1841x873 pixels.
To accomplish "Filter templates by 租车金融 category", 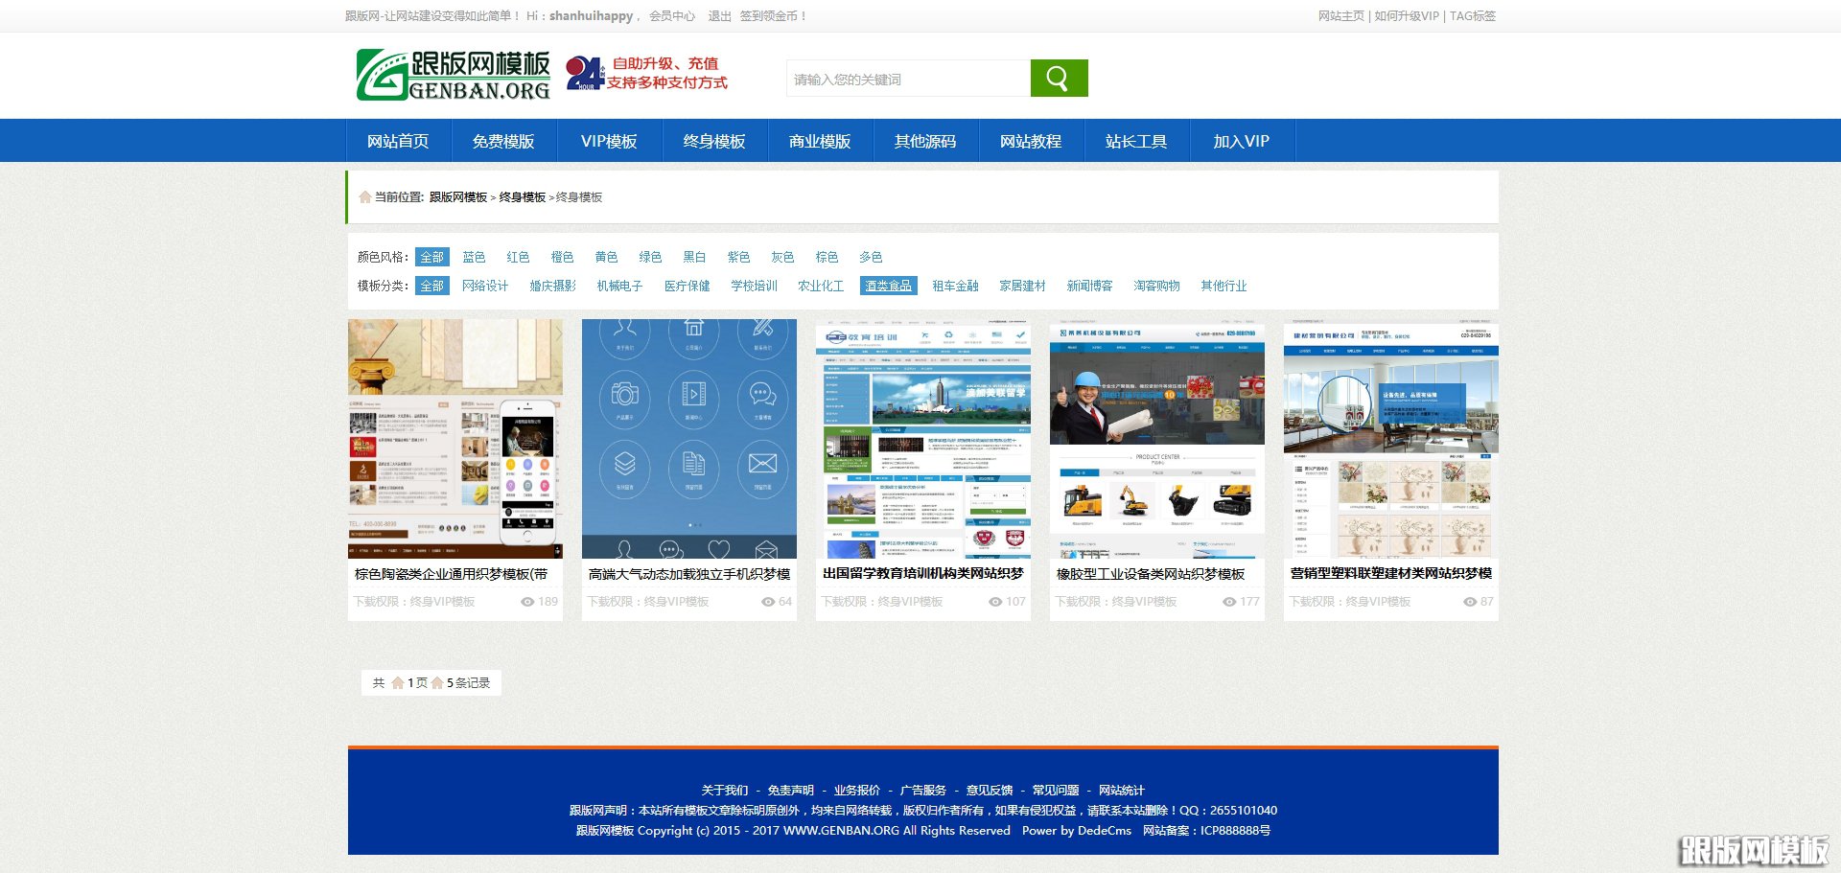I will [x=955, y=286].
